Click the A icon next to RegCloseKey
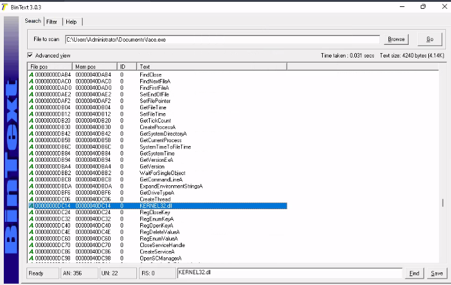This screenshot has height=285, width=451. (32, 212)
